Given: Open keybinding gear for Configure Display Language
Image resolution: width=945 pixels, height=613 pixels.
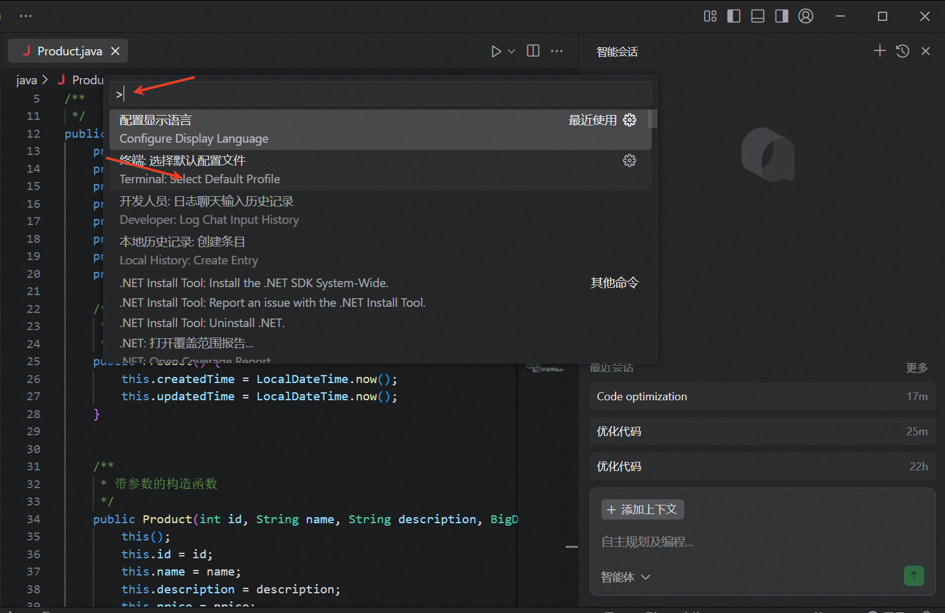Looking at the screenshot, I should (630, 120).
